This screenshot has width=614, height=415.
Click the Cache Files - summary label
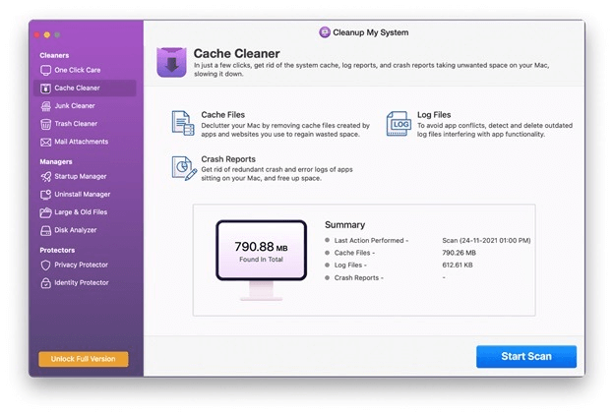[354, 253]
